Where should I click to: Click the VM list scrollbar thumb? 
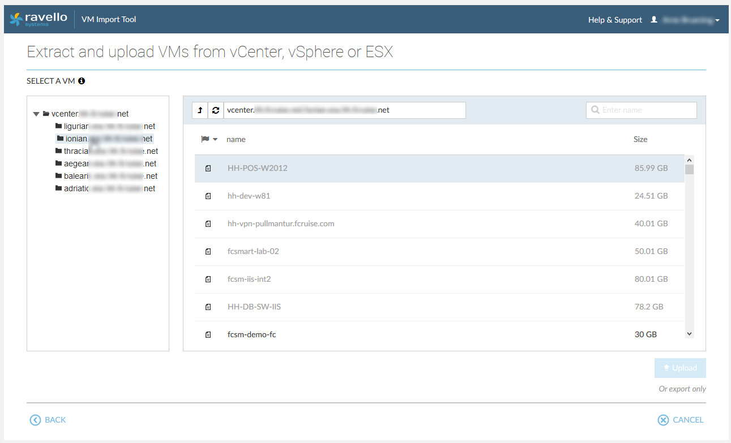point(690,169)
